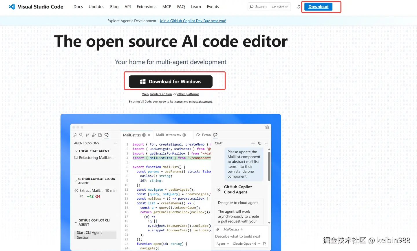Click the MailList.tsx context chip
The width and height of the screenshot is (417, 251).
coord(231,229)
